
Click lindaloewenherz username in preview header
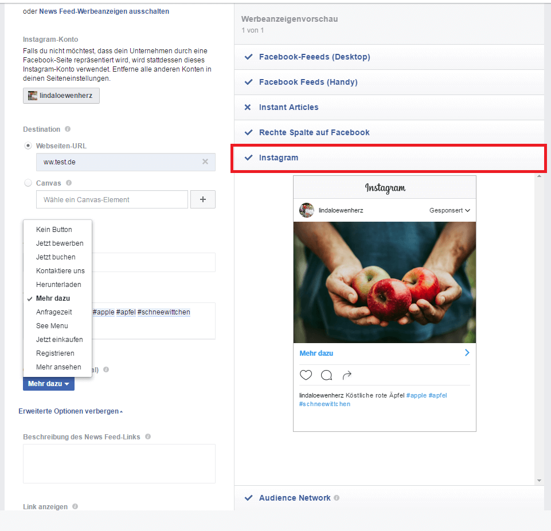(341, 210)
